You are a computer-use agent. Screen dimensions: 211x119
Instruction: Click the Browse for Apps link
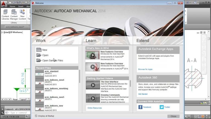click(x=145, y=69)
